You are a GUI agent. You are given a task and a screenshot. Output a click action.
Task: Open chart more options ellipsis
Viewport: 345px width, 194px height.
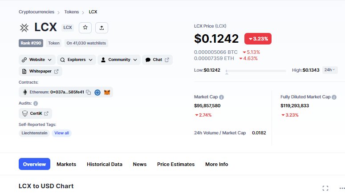(342, 188)
